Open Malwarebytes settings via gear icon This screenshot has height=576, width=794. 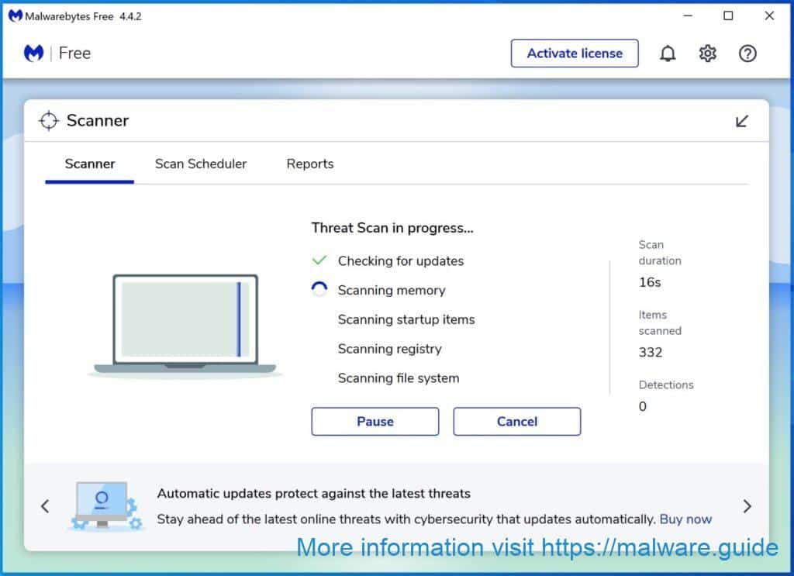click(x=706, y=53)
